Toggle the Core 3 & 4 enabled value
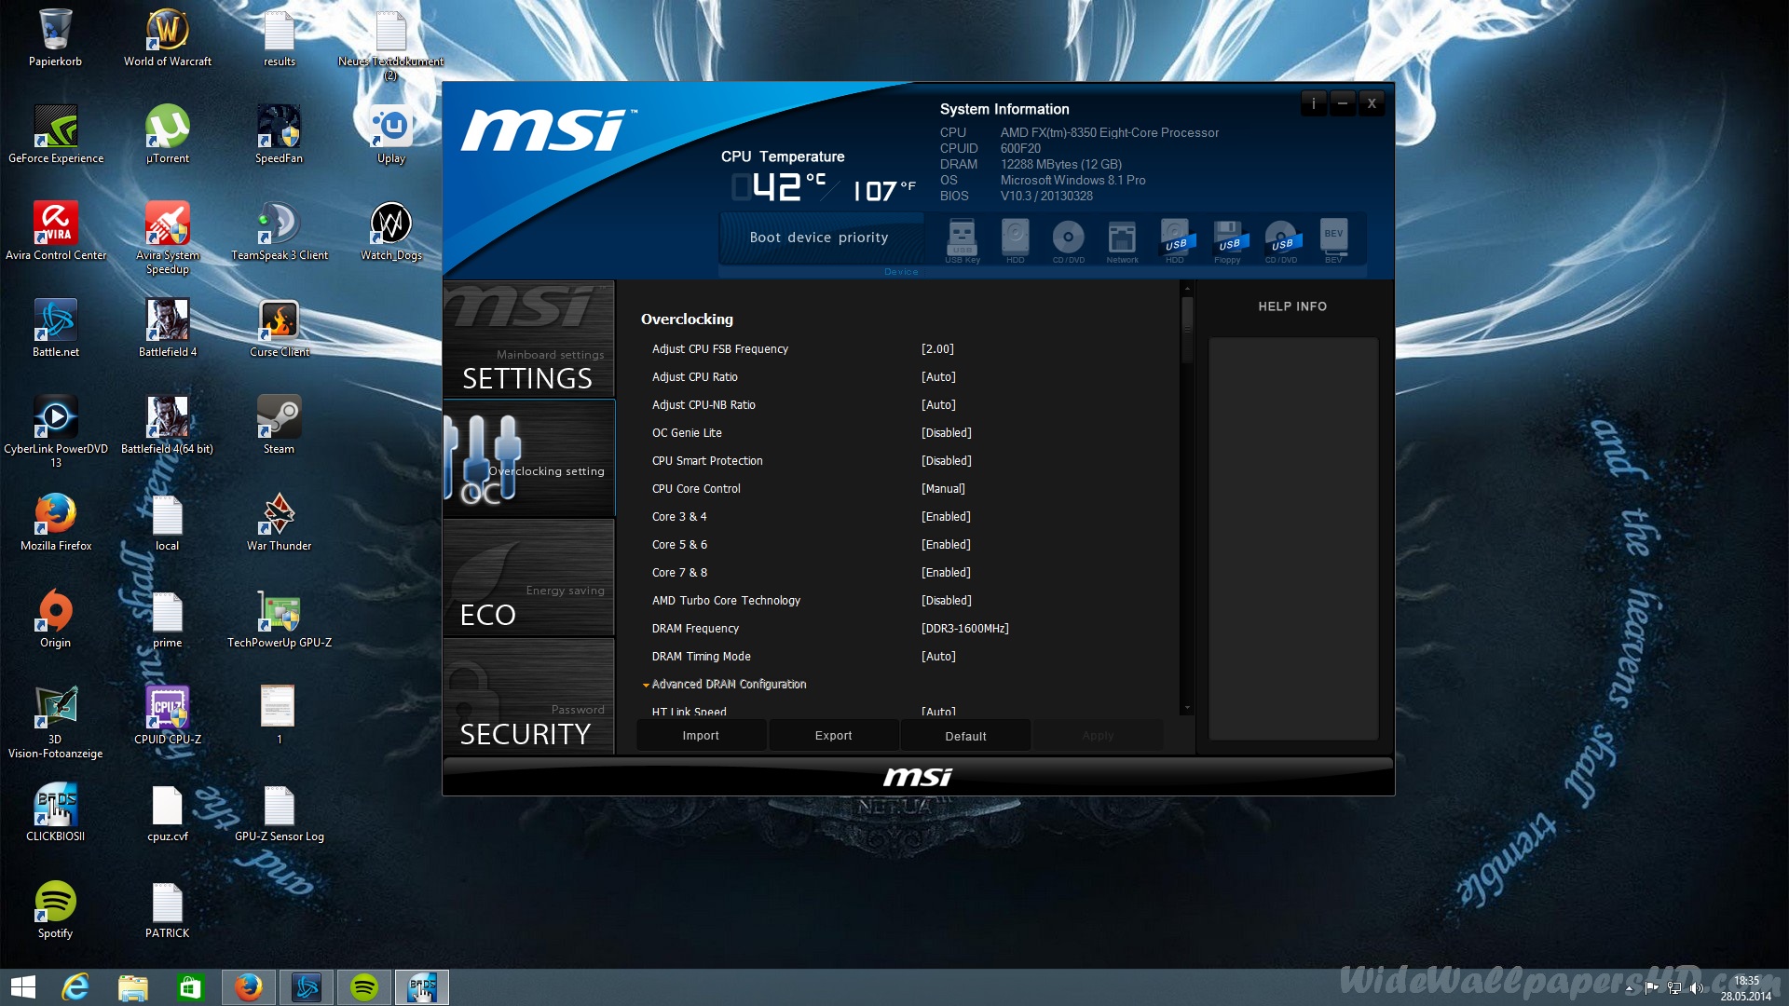The image size is (1789, 1006). click(946, 517)
